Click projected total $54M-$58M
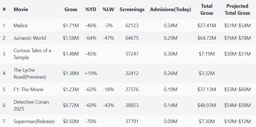256x127 pixels. click(x=237, y=105)
